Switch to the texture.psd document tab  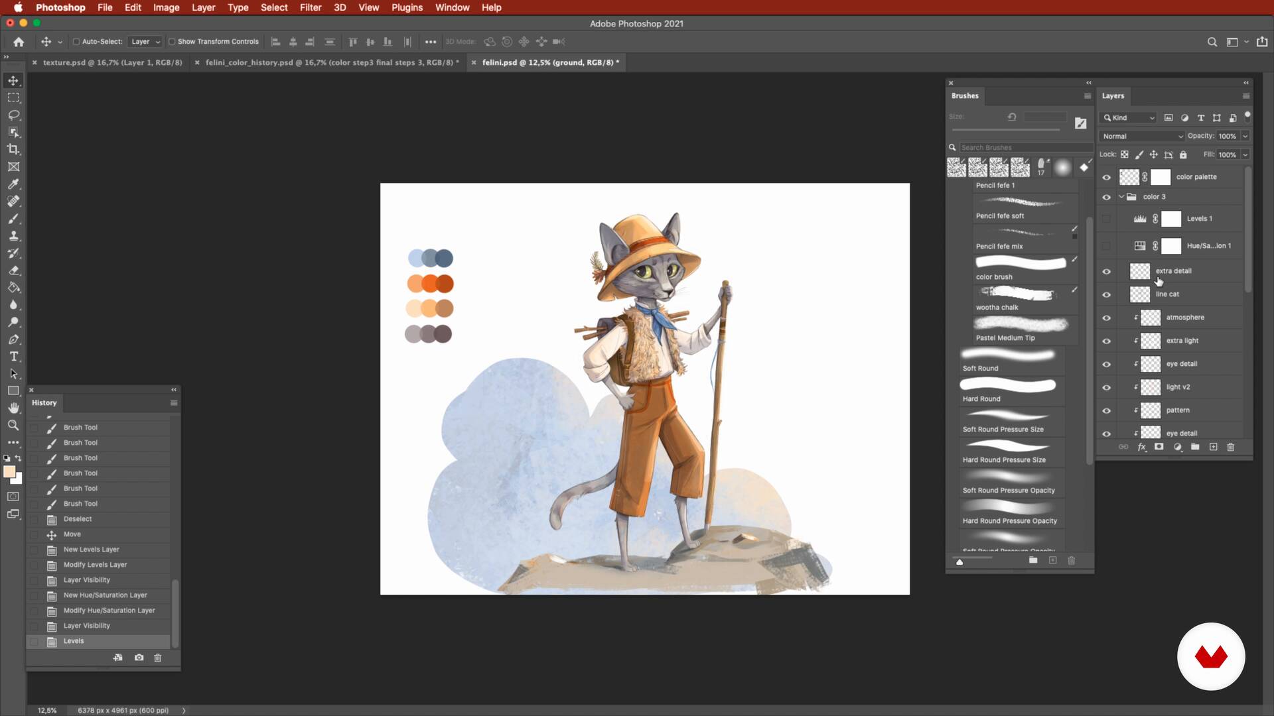[x=112, y=62]
